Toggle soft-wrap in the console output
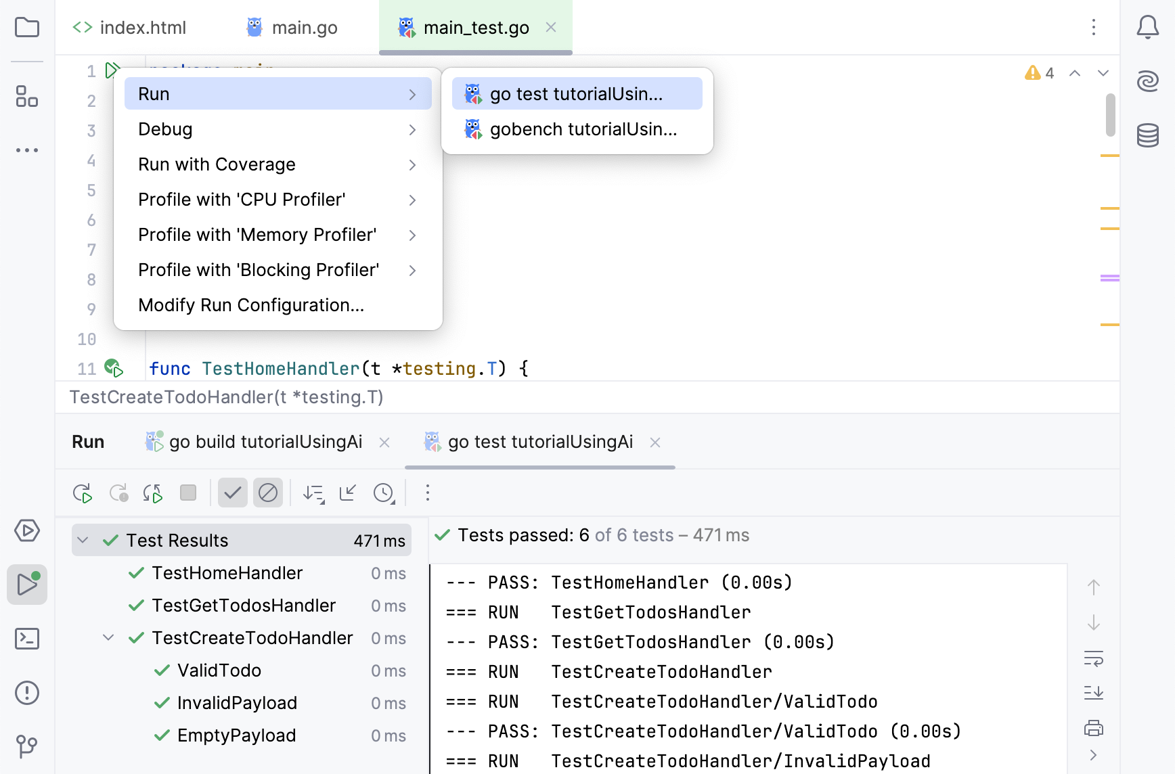Screen dimensions: 1175x774 (1093, 658)
